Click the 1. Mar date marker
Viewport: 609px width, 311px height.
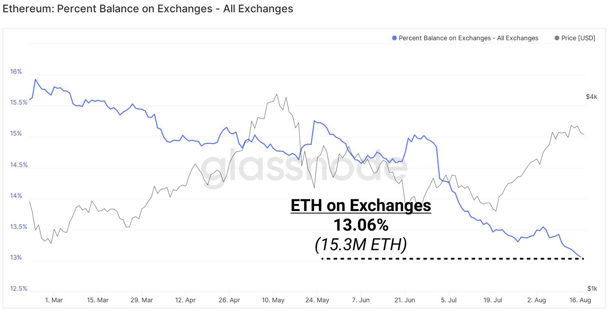coord(54,300)
